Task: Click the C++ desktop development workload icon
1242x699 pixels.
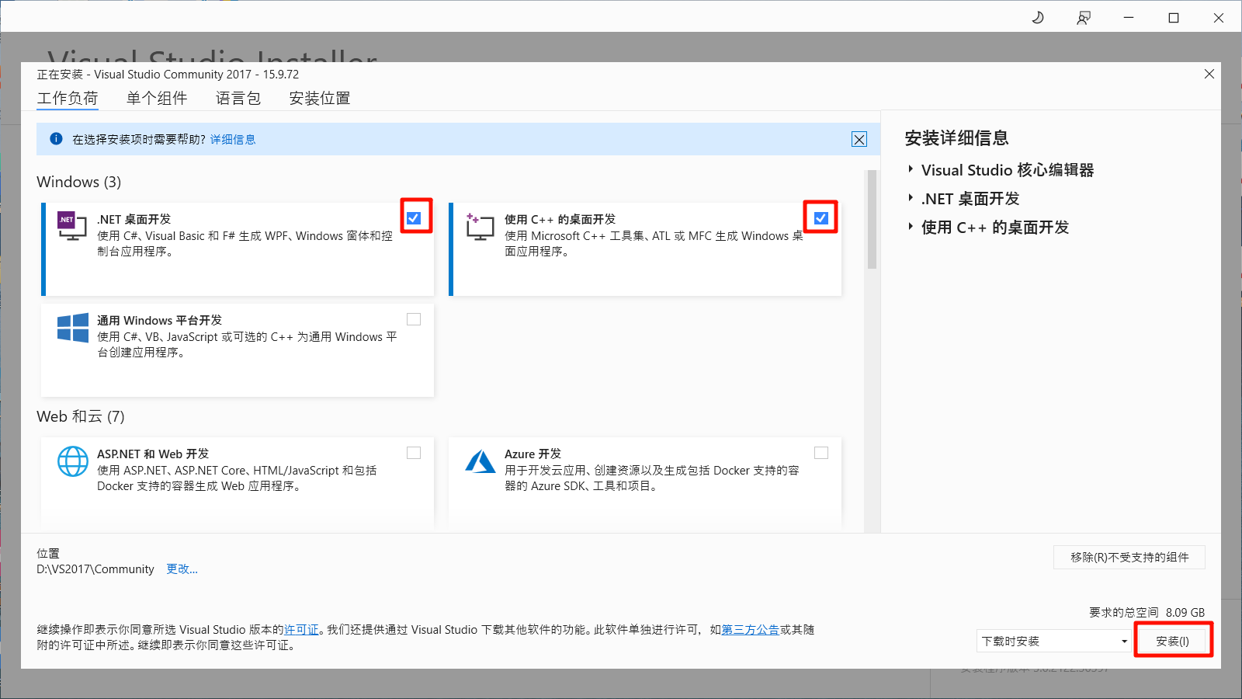Action: 480,226
